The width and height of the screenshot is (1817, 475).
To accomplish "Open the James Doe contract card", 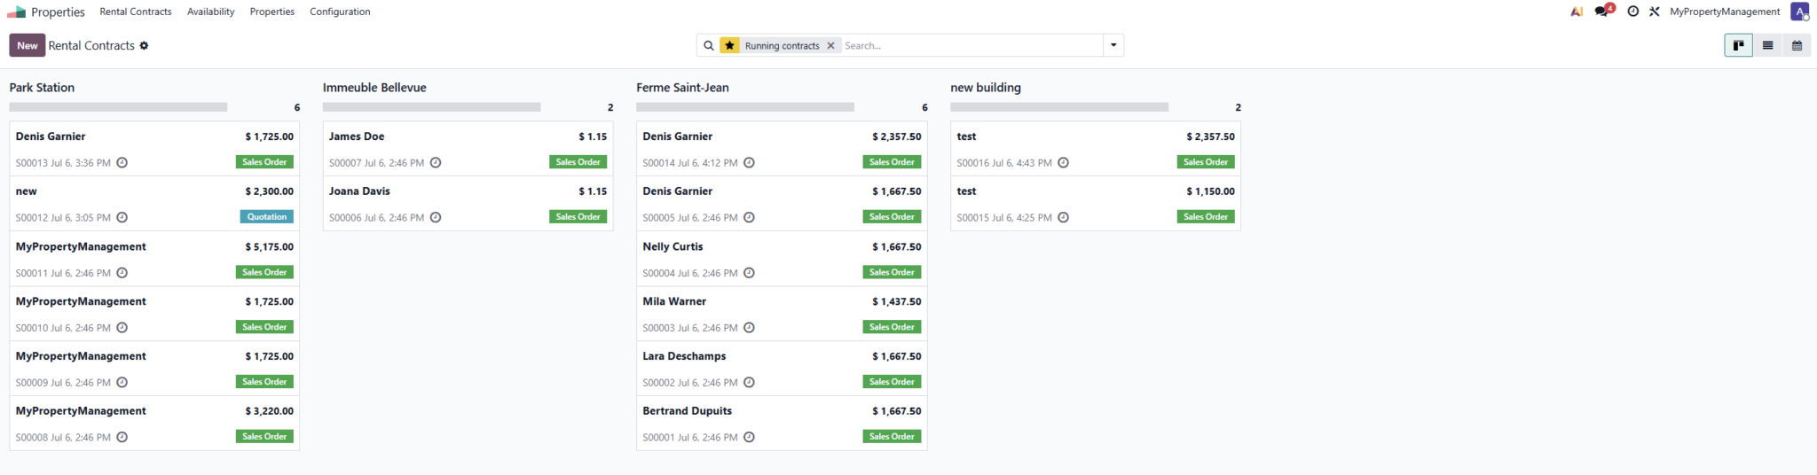I will [468, 149].
